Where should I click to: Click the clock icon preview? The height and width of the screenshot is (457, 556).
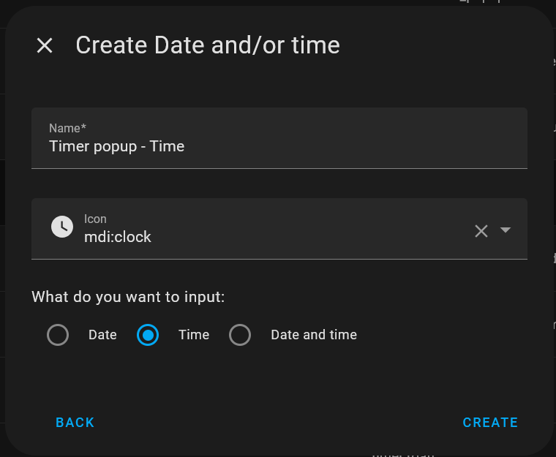62,227
